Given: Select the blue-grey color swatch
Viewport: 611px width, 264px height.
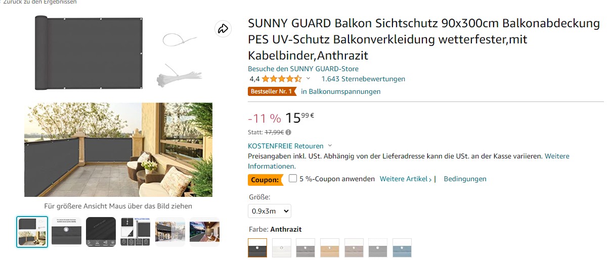Looking at the screenshot, I should [x=402, y=248].
